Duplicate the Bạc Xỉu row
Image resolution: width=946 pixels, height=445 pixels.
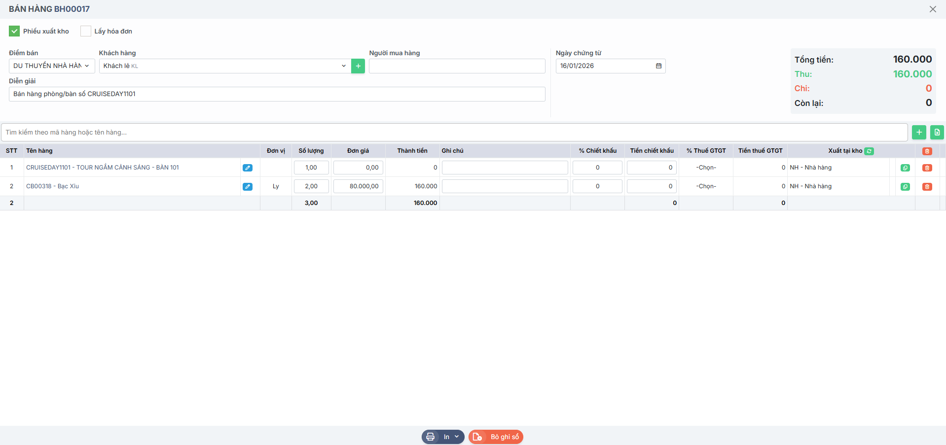[x=905, y=187]
